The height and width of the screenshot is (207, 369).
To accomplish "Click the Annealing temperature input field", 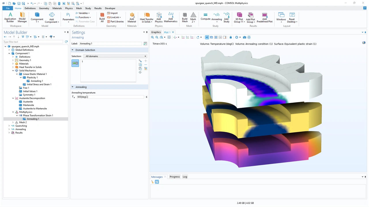I will click(110, 97).
